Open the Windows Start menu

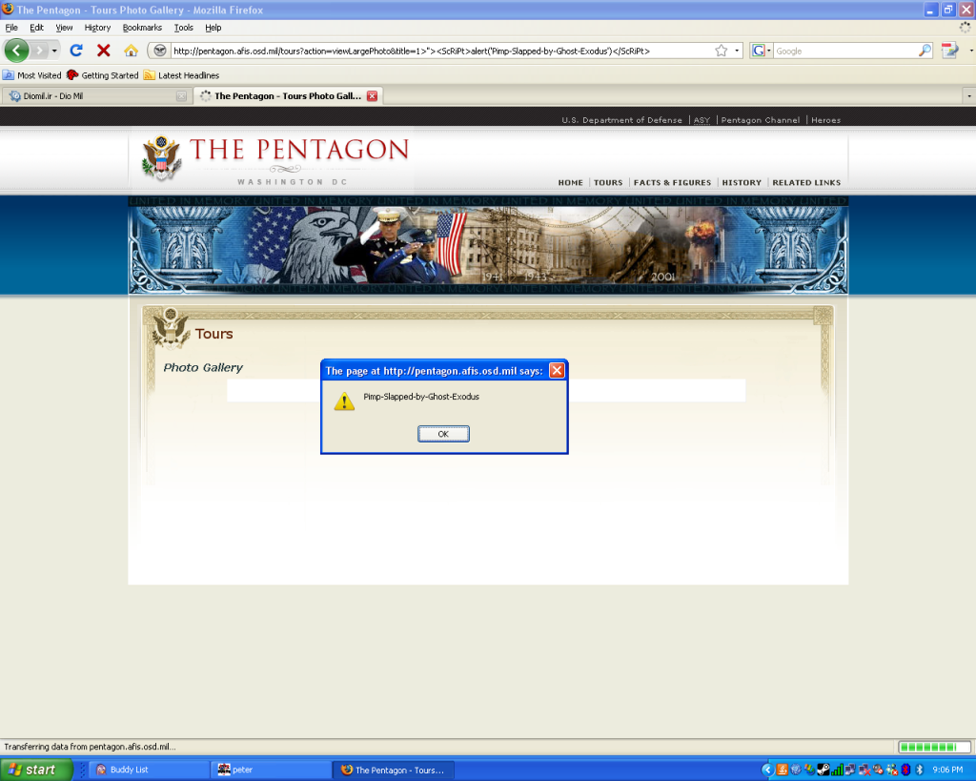(x=35, y=770)
